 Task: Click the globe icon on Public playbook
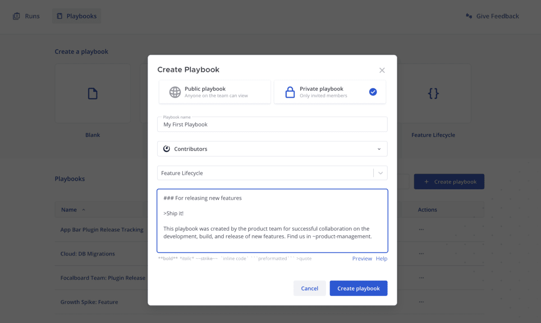[x=175, y=92]
